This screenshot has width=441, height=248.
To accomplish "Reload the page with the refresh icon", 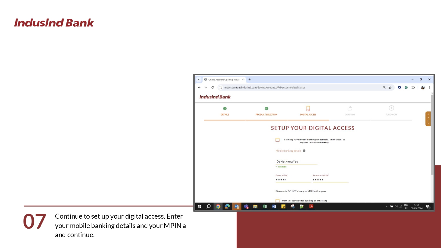I will pos(213,88).
